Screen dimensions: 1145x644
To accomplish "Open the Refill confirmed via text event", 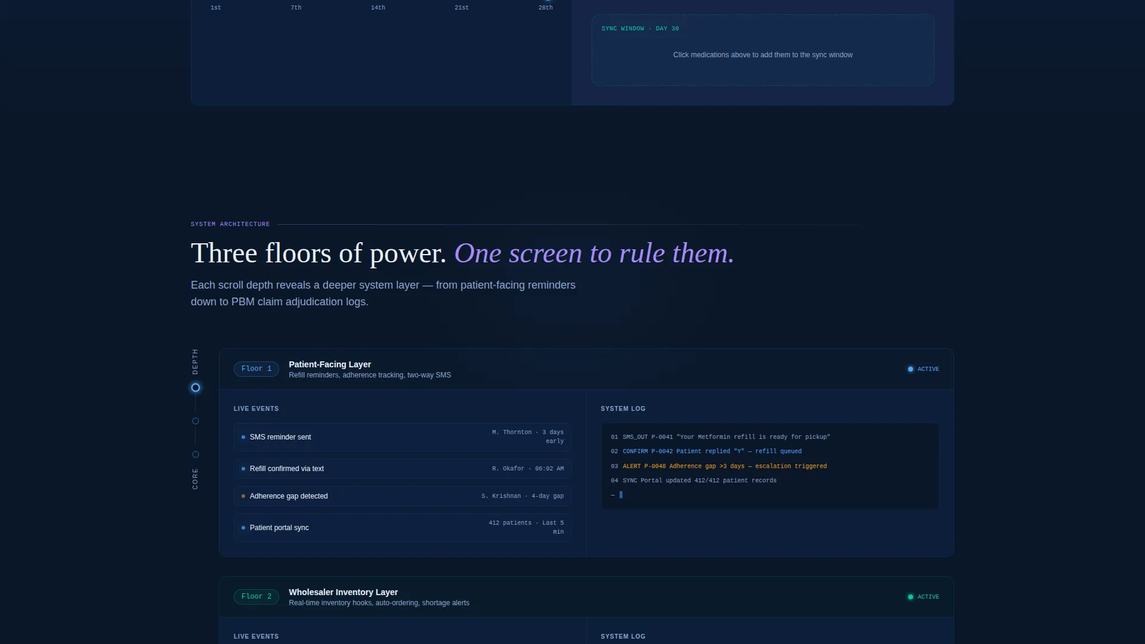I will pos(403,469).
